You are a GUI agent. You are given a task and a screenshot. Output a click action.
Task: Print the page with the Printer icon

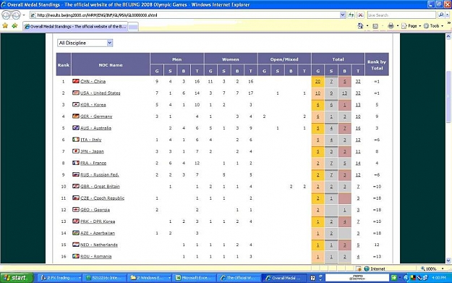[x=391, y=26]
